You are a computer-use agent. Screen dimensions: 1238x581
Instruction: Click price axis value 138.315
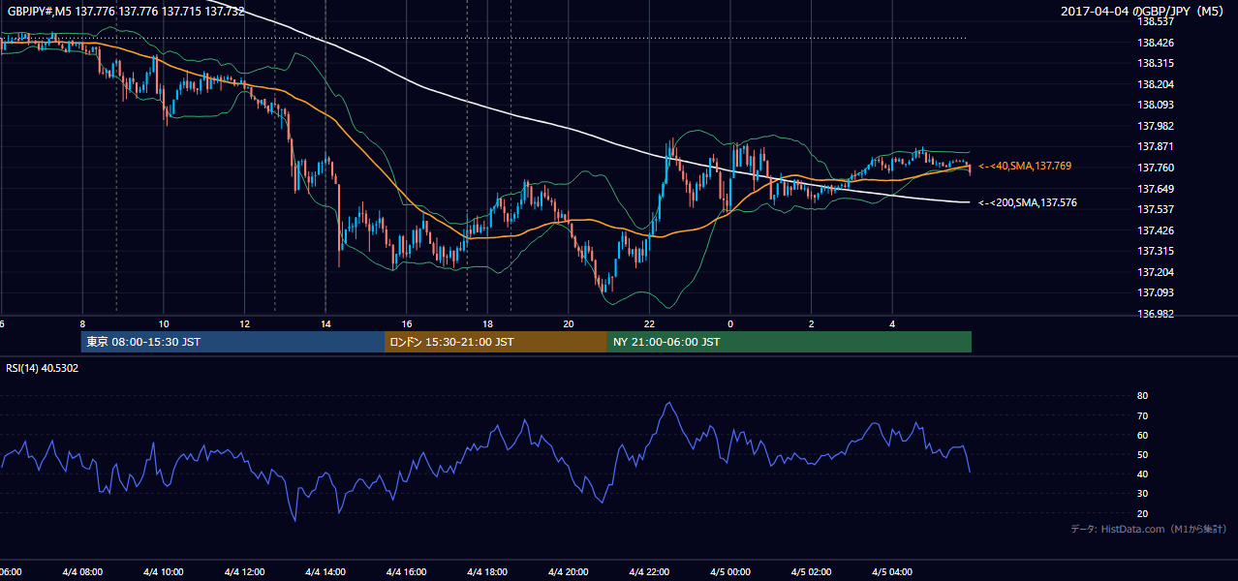tap(1155, 63)
